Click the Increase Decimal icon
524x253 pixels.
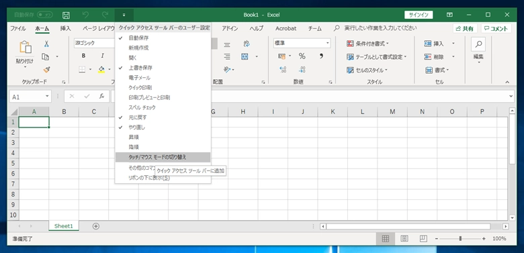(283, 69)
